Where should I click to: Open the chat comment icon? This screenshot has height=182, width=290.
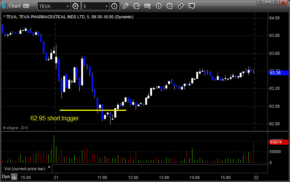click(x=191, y=6)
